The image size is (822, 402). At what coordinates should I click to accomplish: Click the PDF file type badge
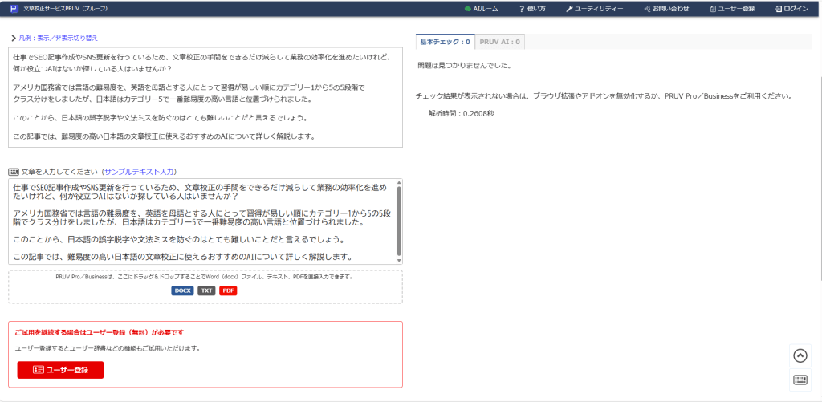click(x=228, y=290)
